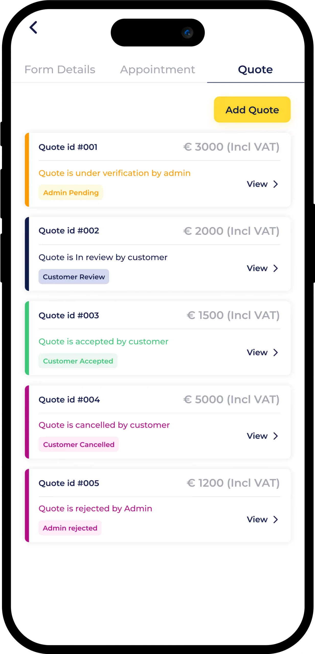315x654 pixels.
Task: View the €2000 quote details
Action: [257, 268]
